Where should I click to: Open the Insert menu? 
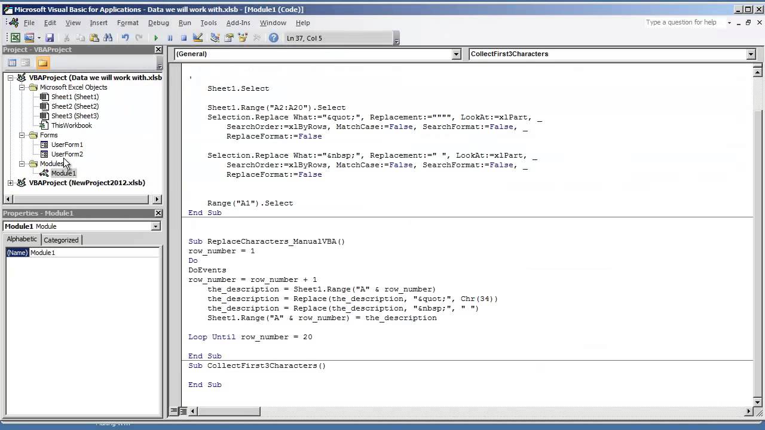pos(99,23)
